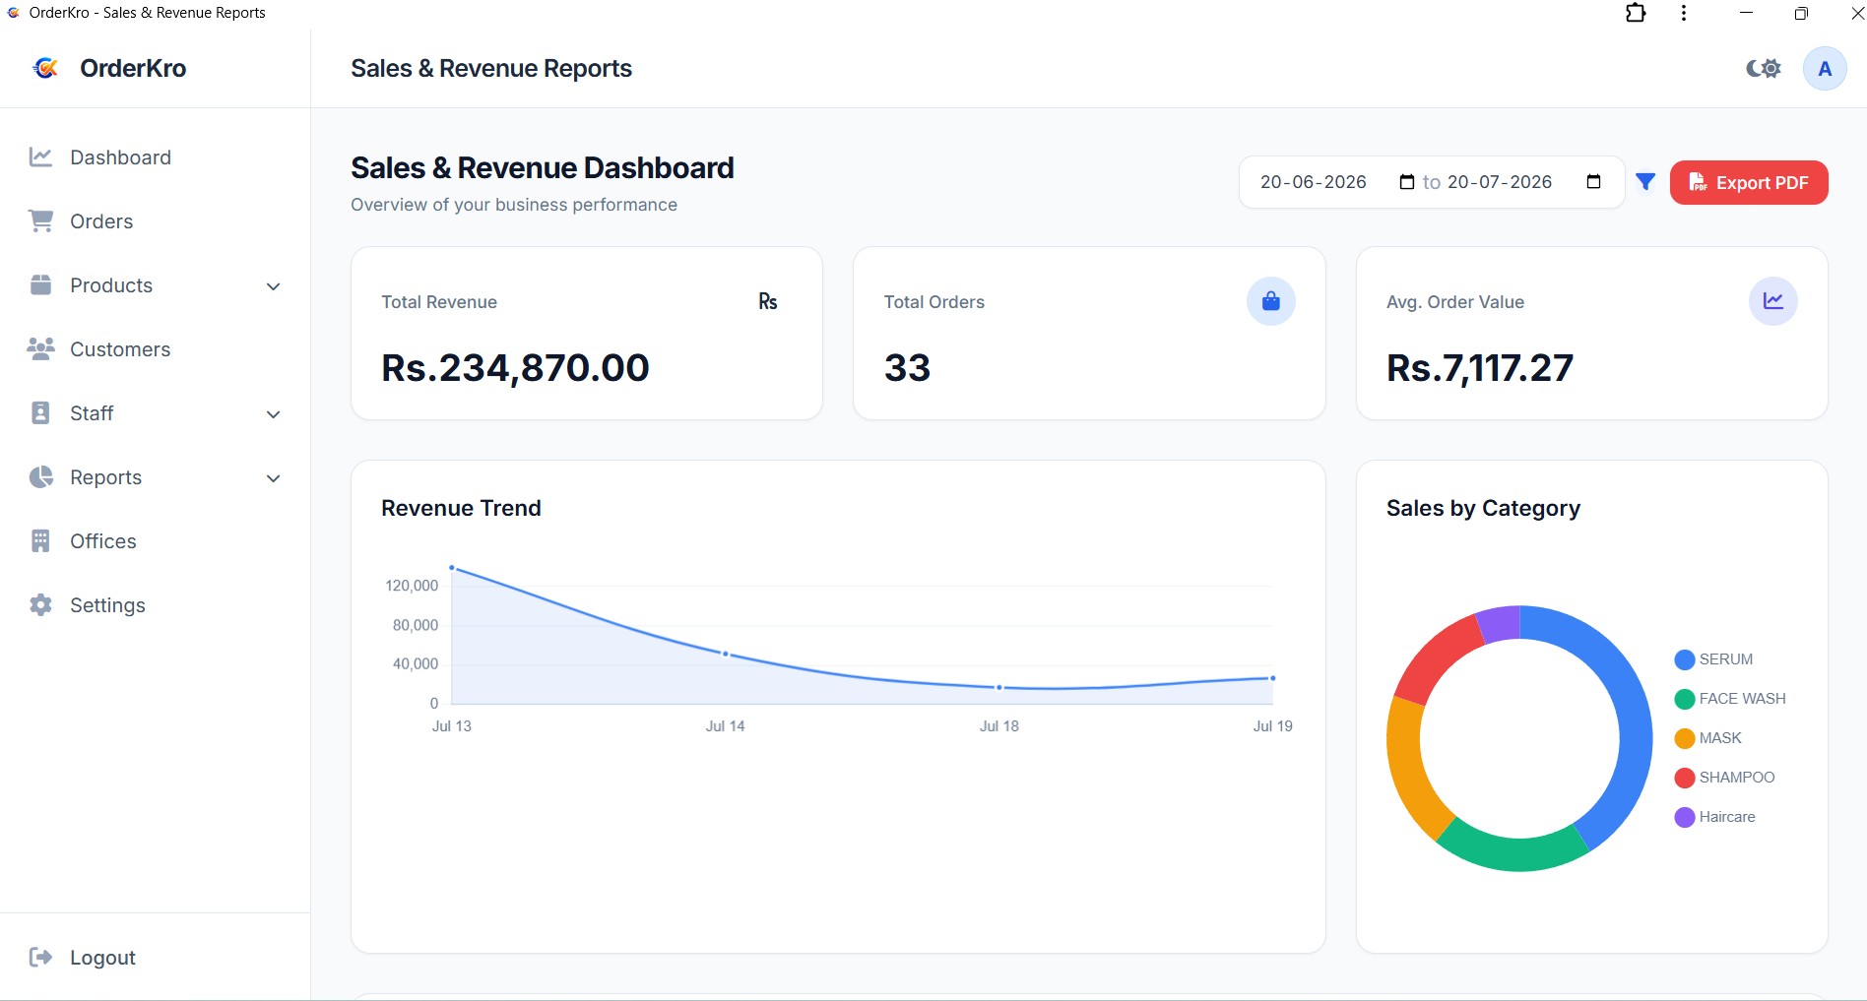Click the total orders value 33
The width and height of the screenshot is (1867, 1001).
pyautogui.click(x=907, y=368)
